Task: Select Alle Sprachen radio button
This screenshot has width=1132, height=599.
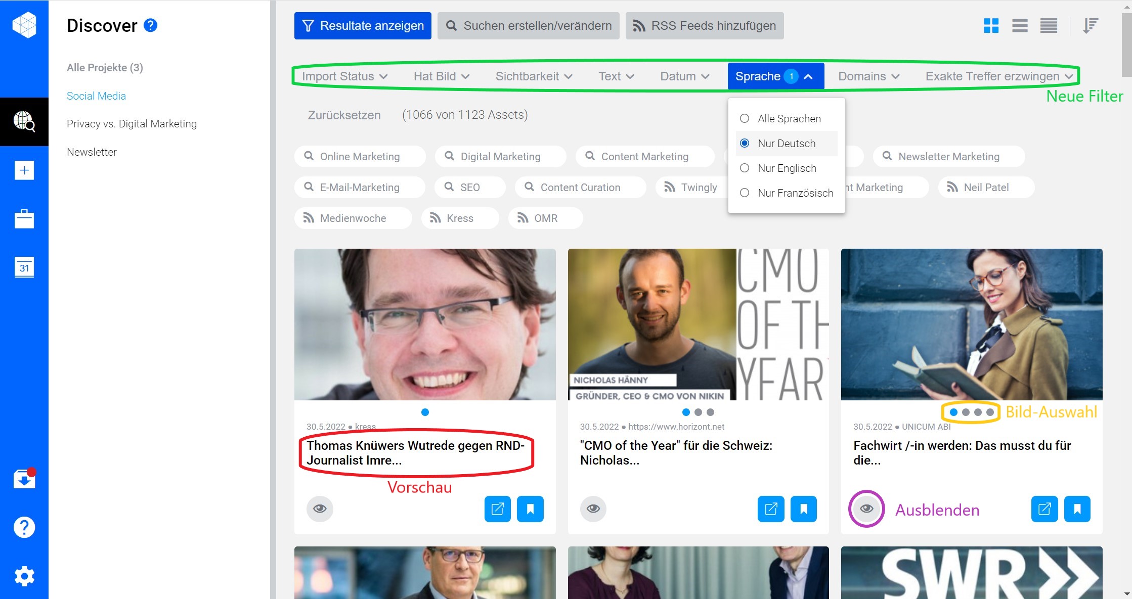Action: pyautogui.click(x=744, y=118)
